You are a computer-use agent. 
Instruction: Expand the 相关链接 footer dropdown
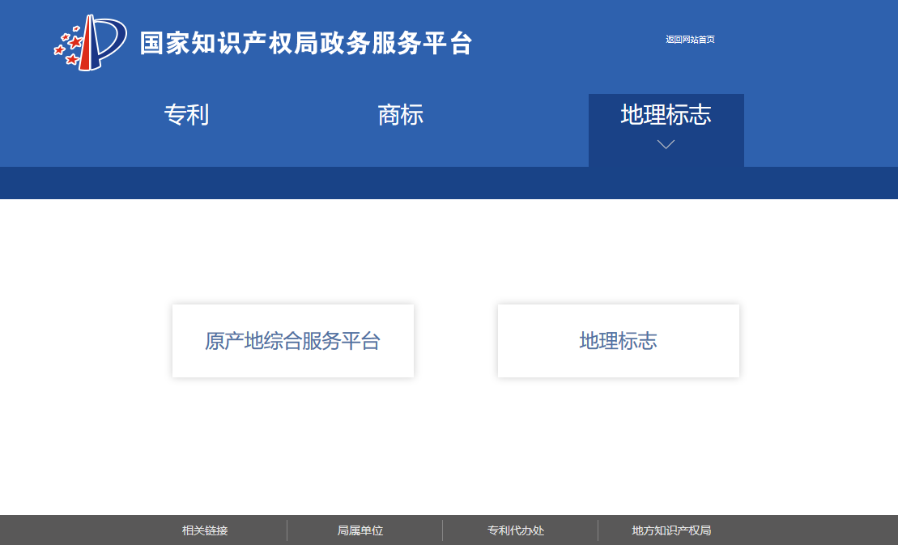point(204,530)
